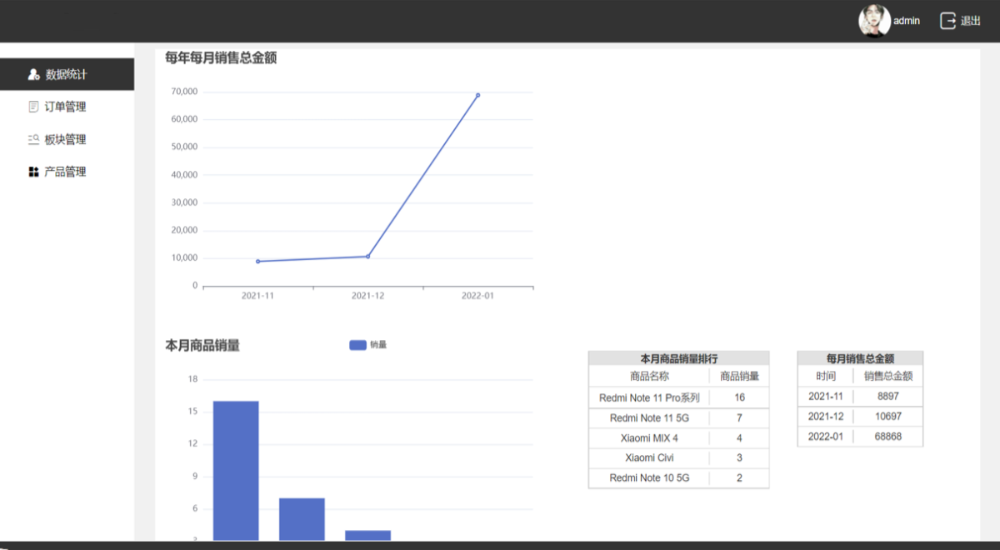Click the 2021-11 data point on line chart
The height and width of the screenshot is (550, 1000).
[257, 262]
